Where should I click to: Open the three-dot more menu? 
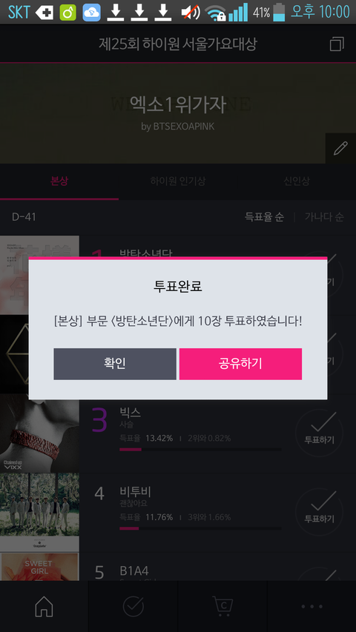[311, 606]
